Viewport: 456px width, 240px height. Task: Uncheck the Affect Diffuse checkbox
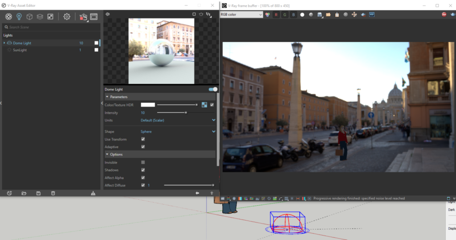pos(143,185)
